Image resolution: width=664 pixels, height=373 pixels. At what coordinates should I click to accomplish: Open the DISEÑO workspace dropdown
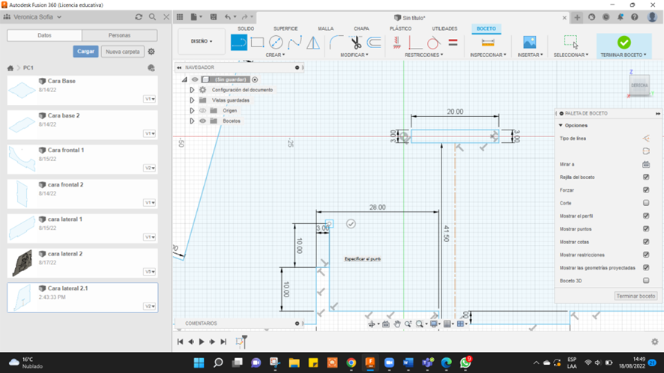[x=202, y=41]
